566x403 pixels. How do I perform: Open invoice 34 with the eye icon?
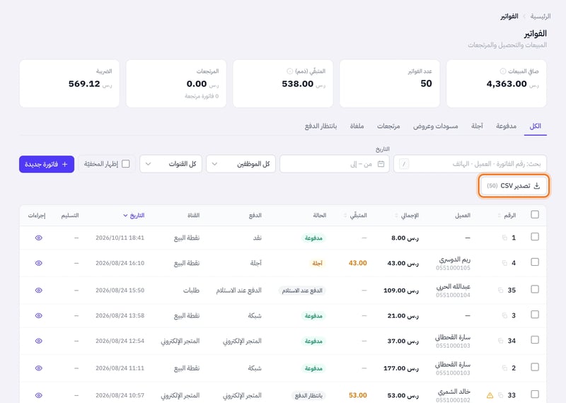[x=39, y=341]
